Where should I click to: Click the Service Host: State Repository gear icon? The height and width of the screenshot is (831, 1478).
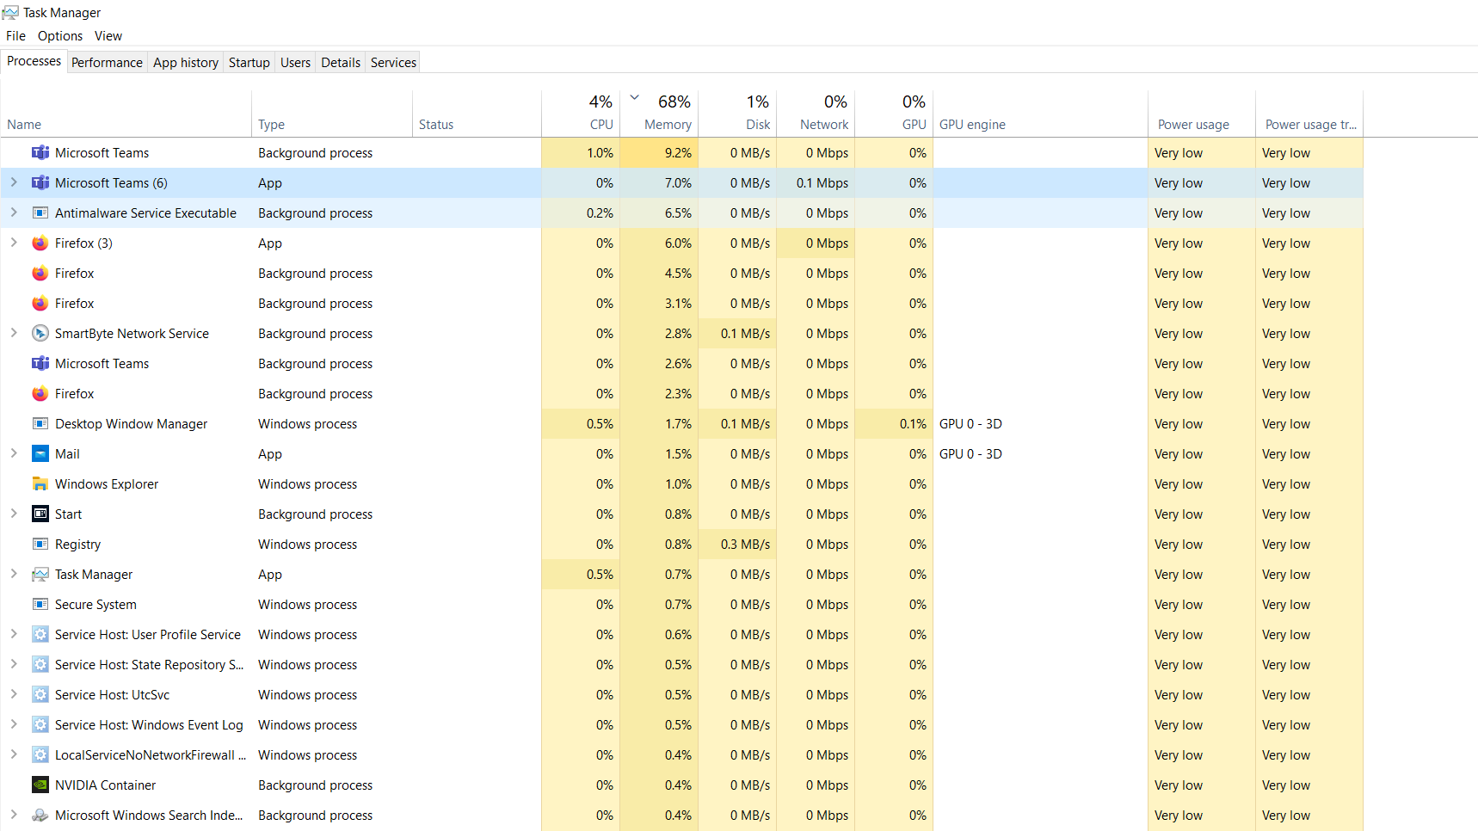coord(40,665)
